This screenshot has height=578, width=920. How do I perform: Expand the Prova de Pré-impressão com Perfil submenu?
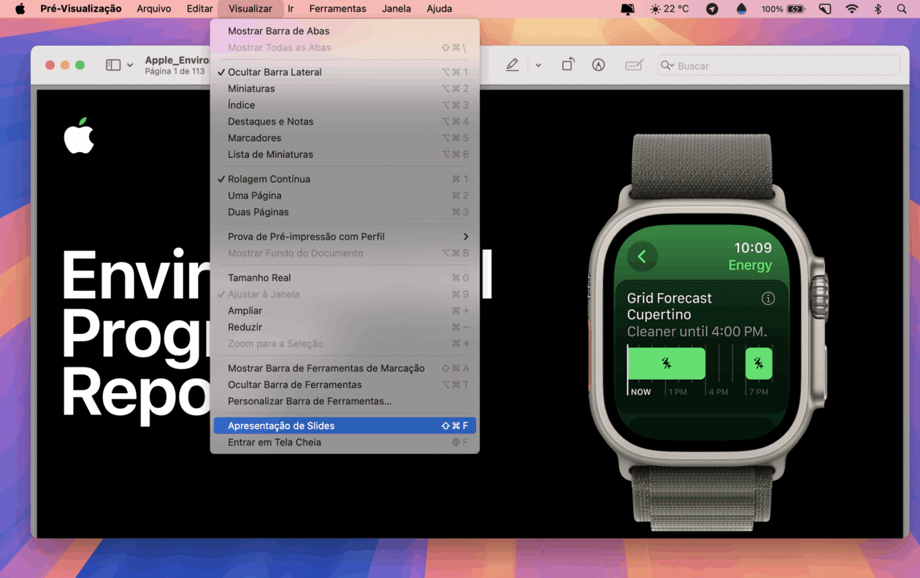coord(345,237)
